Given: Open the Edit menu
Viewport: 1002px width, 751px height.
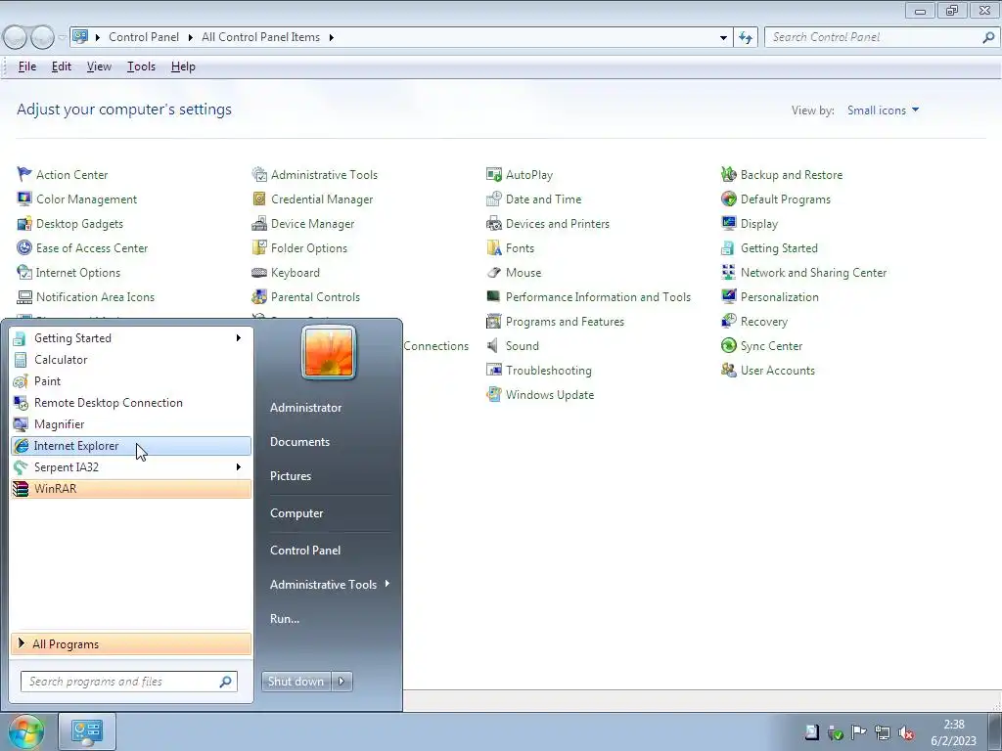Looking at the screenshot, I should 62,66.
